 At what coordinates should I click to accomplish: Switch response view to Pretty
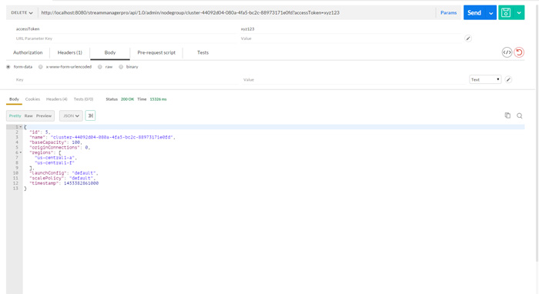[15, 115]
